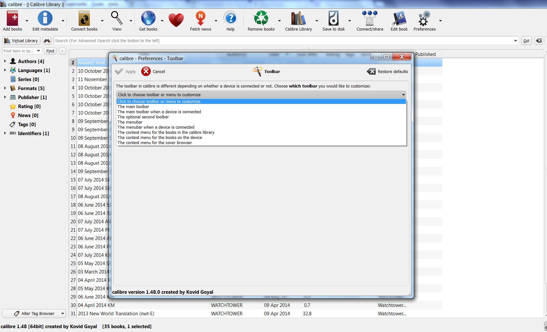
Task: Click the Remove books recycle icon
Action: point(261,18)
